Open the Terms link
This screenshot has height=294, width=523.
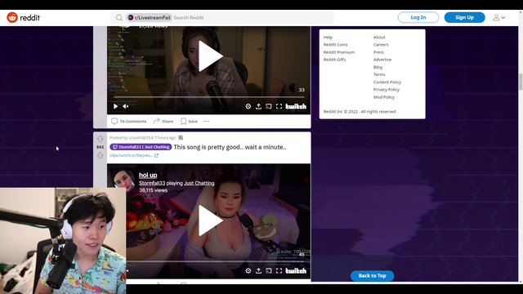coord(379,74)
